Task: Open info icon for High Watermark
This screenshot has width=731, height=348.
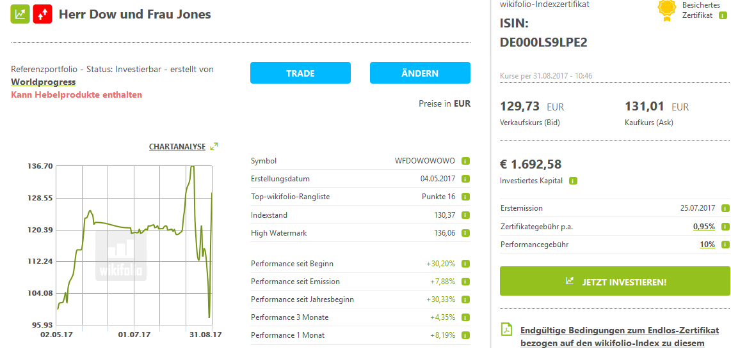Action: click(466, 233)
